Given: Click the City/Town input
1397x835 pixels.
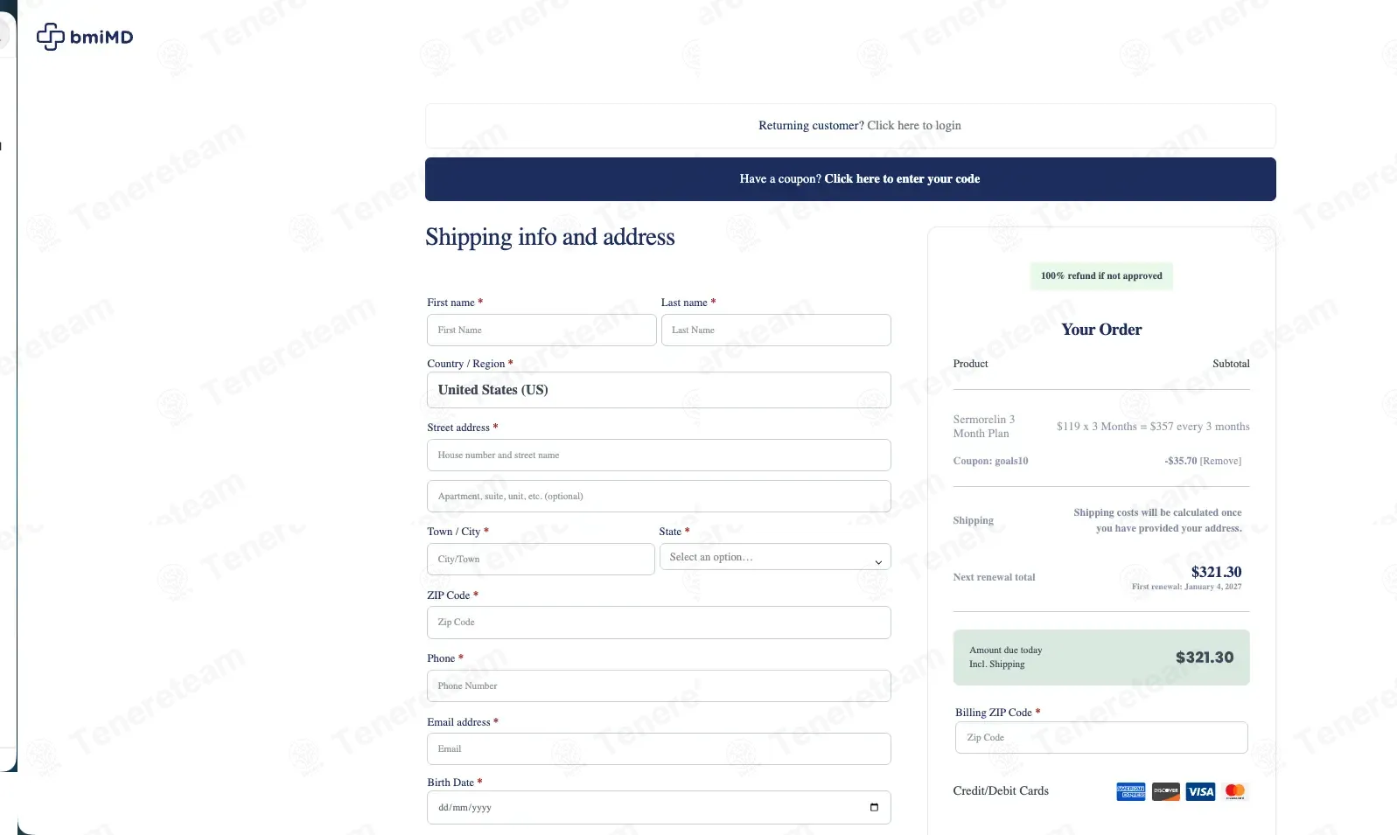Looking at the screenshot, I should click(x=541, y=559).
